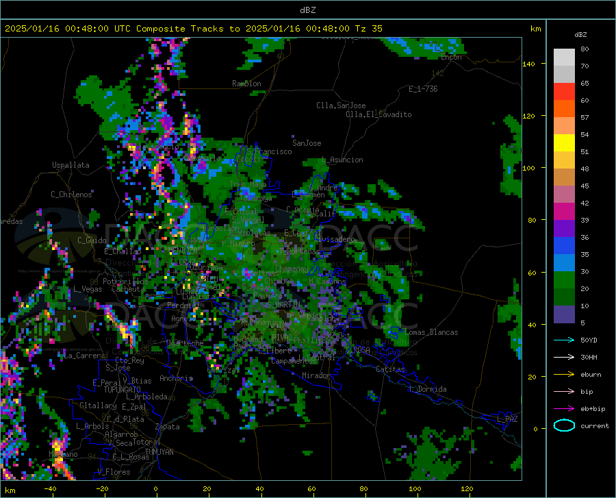The image size is (616, 498).
Task: Click the 'Clla.El_Cavadito' map label
Action: (378, 114)
